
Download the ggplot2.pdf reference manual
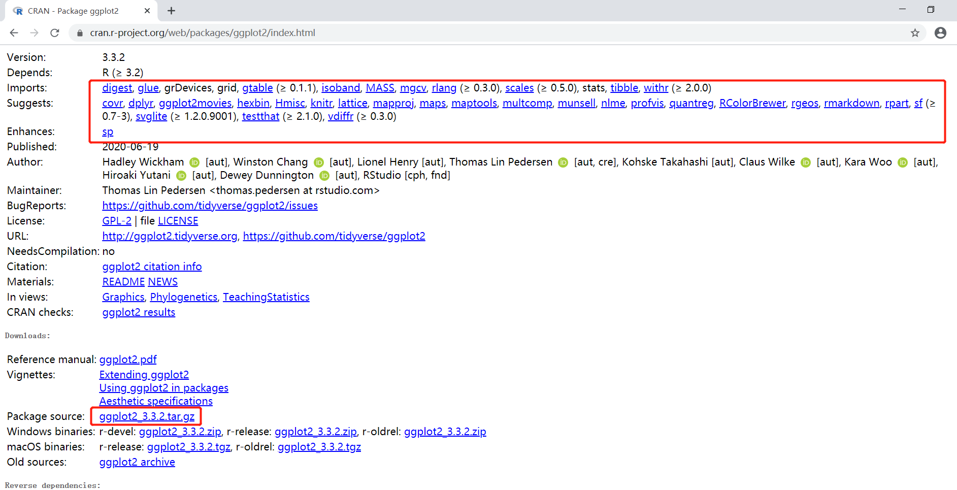click(128, 360)
